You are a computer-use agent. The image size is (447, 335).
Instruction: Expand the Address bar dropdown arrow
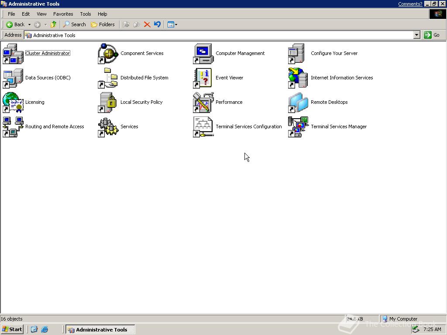coord(417,35)
